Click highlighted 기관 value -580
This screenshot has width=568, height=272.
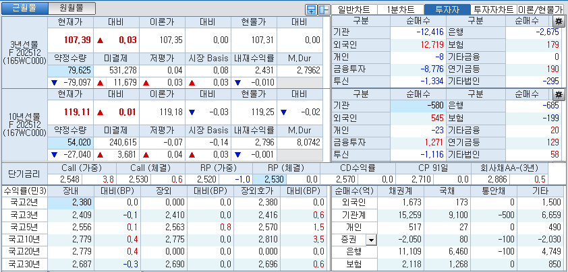[x=435, y=106]
